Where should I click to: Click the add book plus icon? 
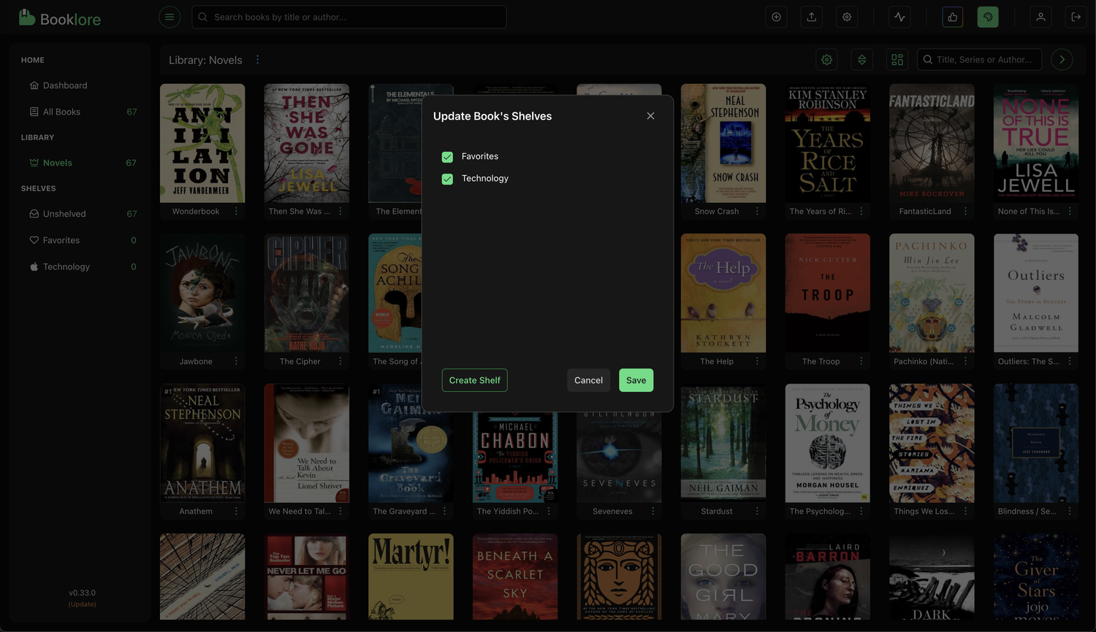776,17
